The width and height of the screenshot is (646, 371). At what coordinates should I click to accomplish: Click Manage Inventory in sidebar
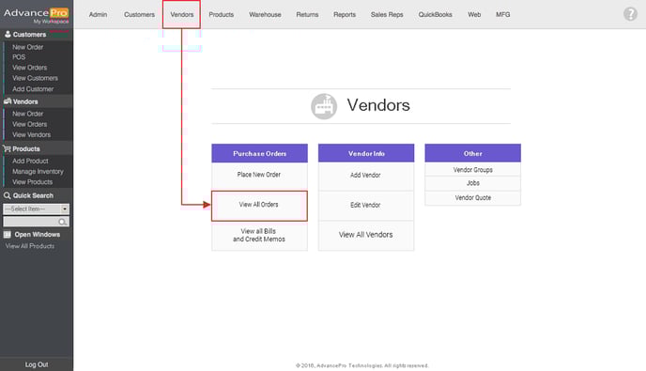coord(38,171)
